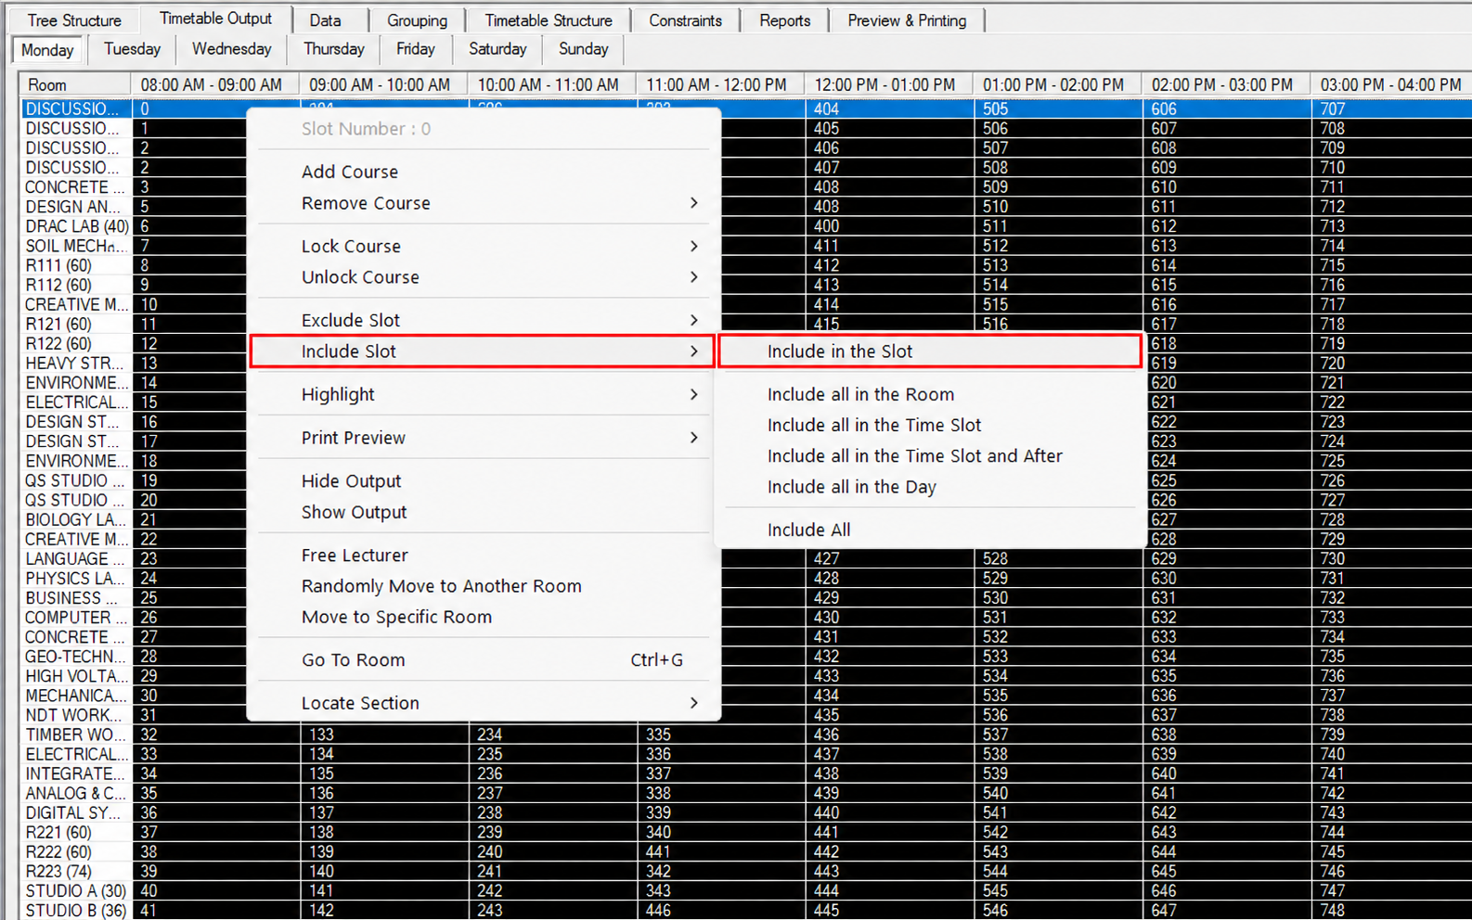Open the Reports tab
The image size is (1472, 920).
click(x=784, y=20)
